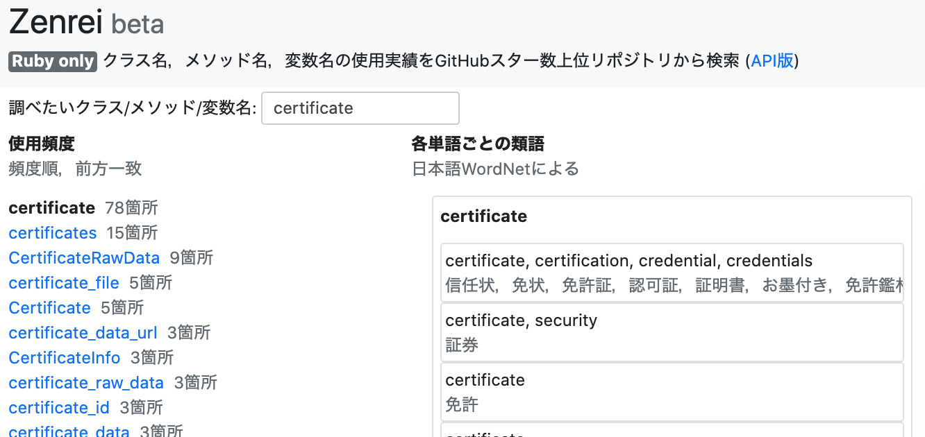Image resolution: width=925 pixels, height=437 pixels.
Task: Open the certificate_data result link
Action: [x=69, y=431]
